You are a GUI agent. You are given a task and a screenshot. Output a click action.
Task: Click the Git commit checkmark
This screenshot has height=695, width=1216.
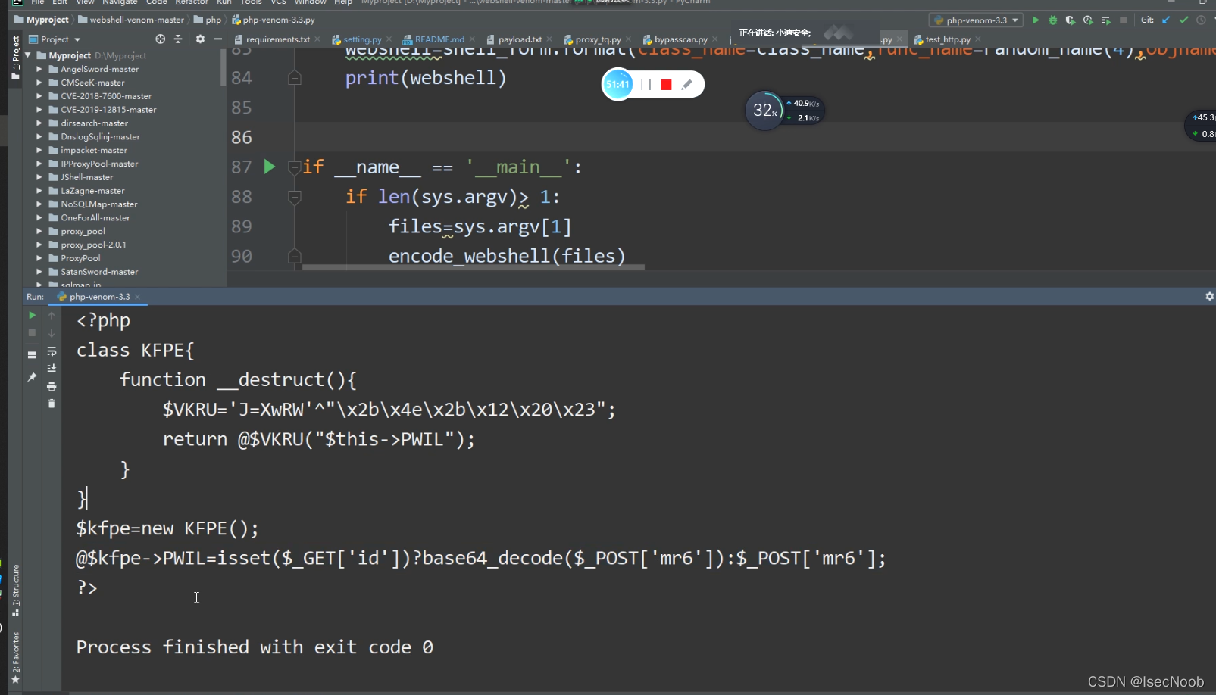[x=1183, y=20]
